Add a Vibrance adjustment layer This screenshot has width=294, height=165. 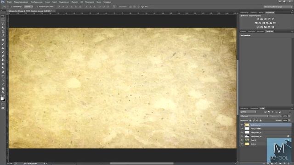(x=273, y=19)
